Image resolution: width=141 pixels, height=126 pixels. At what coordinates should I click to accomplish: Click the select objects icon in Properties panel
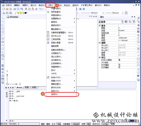point(130,22)
